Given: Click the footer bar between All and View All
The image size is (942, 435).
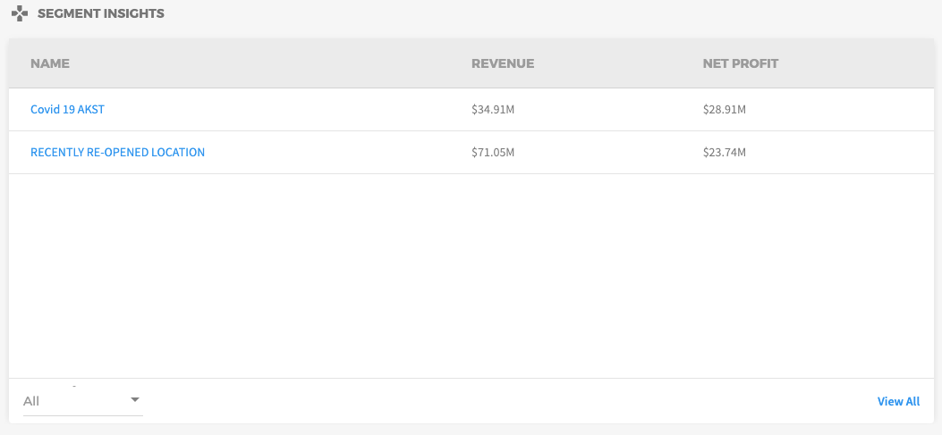Looking at the screenshot, I should click(x=509, y=401).
